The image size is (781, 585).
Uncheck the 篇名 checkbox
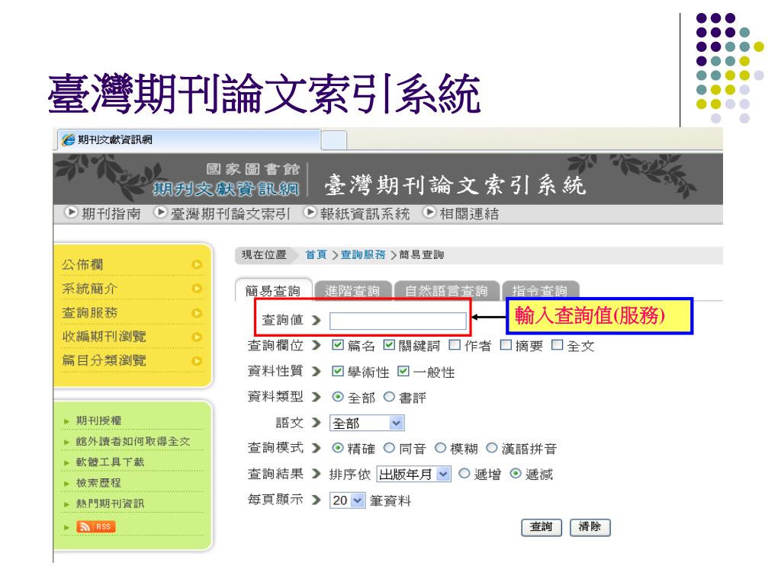pos(338,345)
